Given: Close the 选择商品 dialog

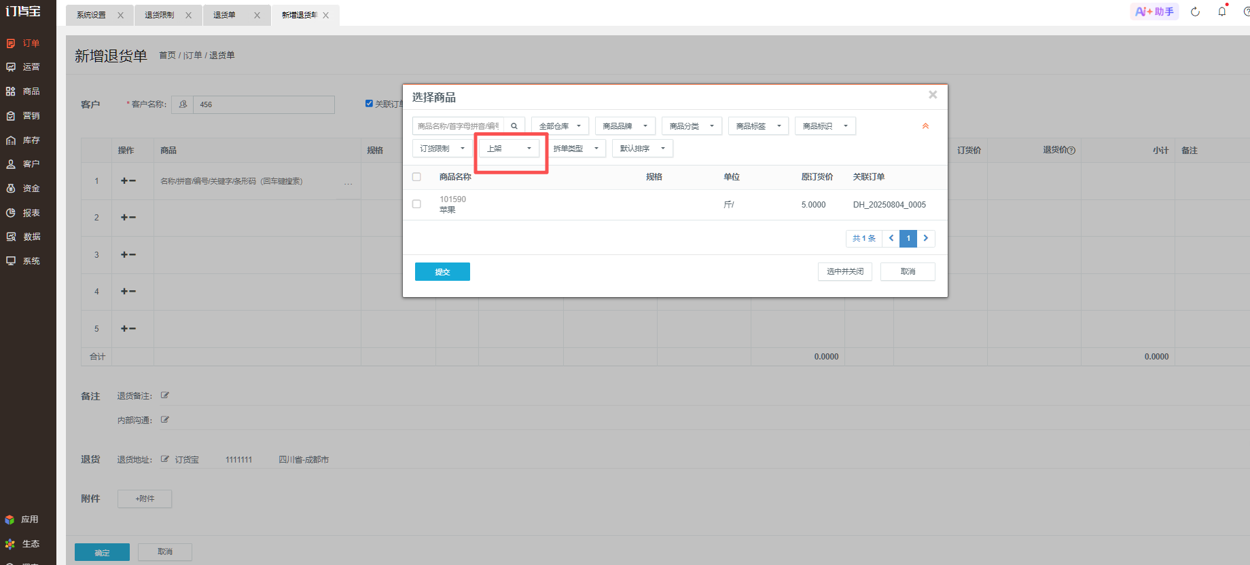Looking at the screenshot, I should (933, 95).
